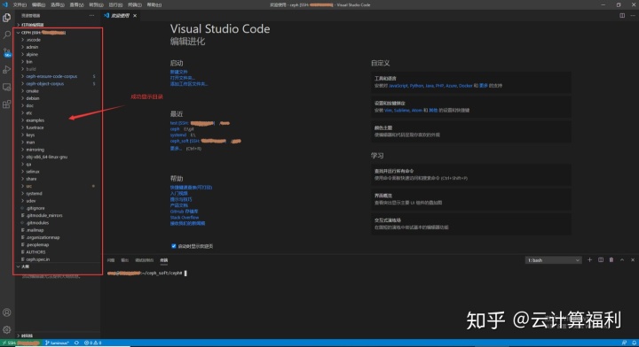The height and width of the screenshot is (347, 639).
Task: Toggle show welcome page on startup checkbox
Action: [174, 246]
